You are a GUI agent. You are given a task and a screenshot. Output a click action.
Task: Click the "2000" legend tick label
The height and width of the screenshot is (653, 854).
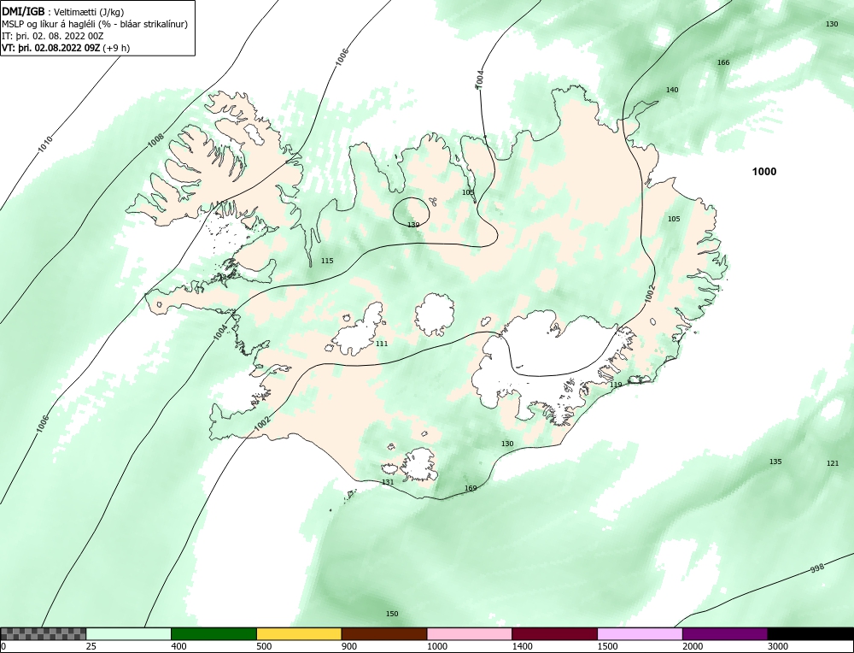tap(693, 646)
